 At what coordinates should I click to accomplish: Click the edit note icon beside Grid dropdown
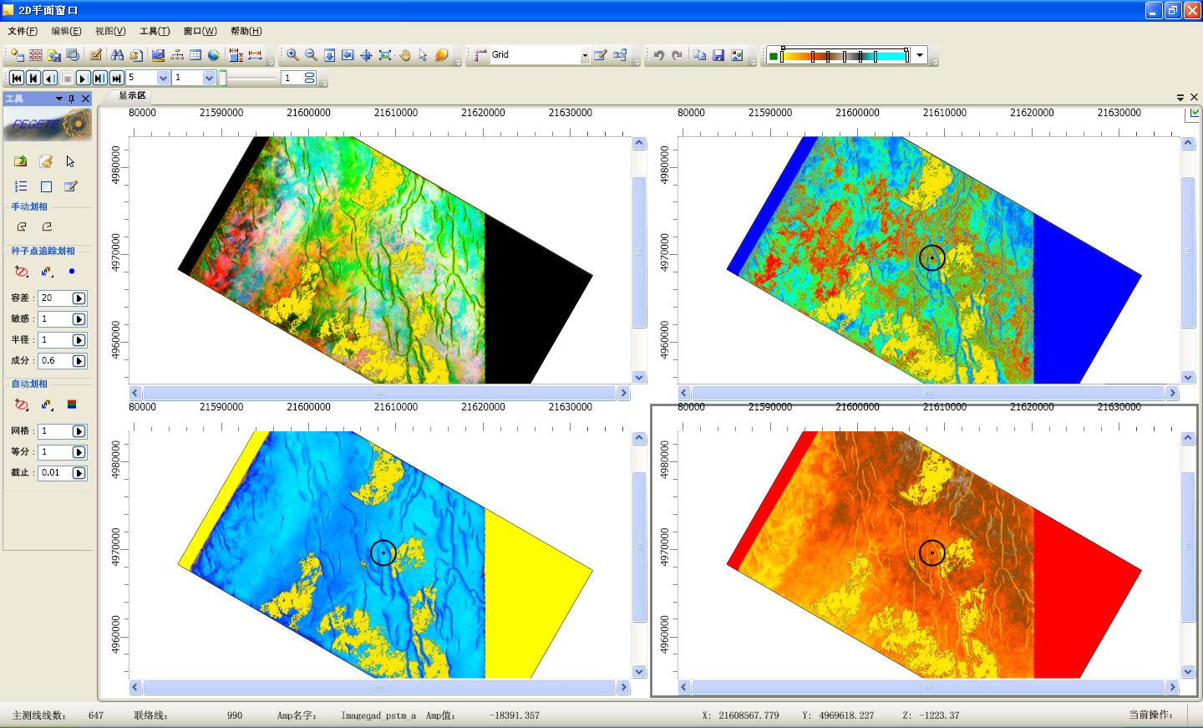pyautogui.click(x=600, y=55)
